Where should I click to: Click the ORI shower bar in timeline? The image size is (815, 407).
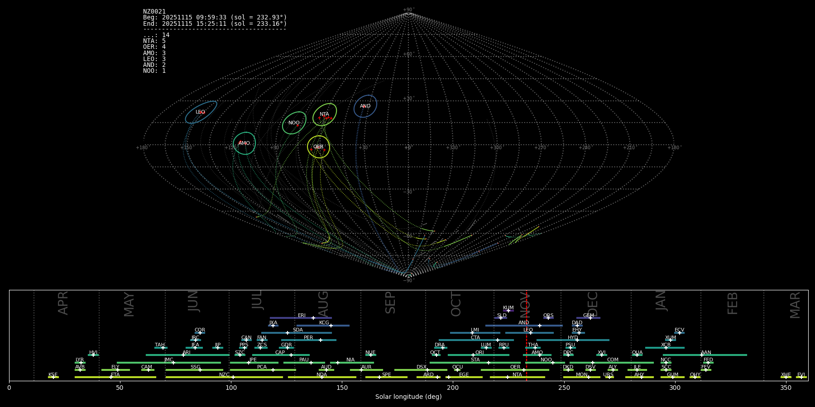pos(479,355)
